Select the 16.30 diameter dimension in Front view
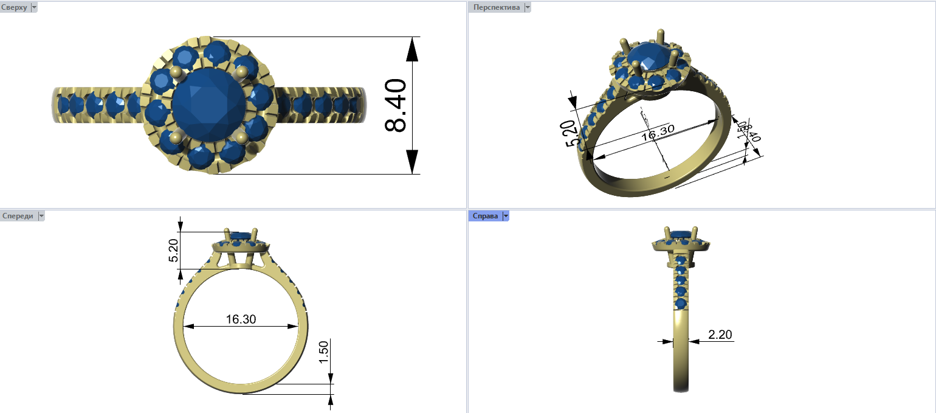Screen dimensions: 936x413 [241, 319]
